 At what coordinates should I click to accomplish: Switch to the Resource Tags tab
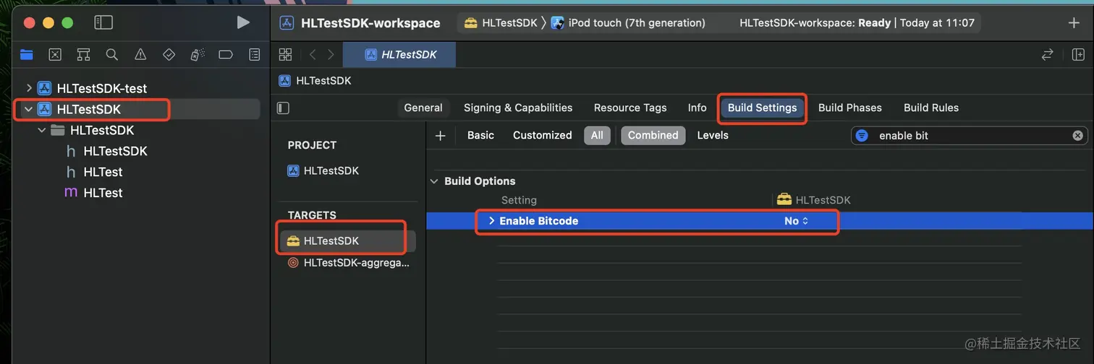(x=630, y=108)
